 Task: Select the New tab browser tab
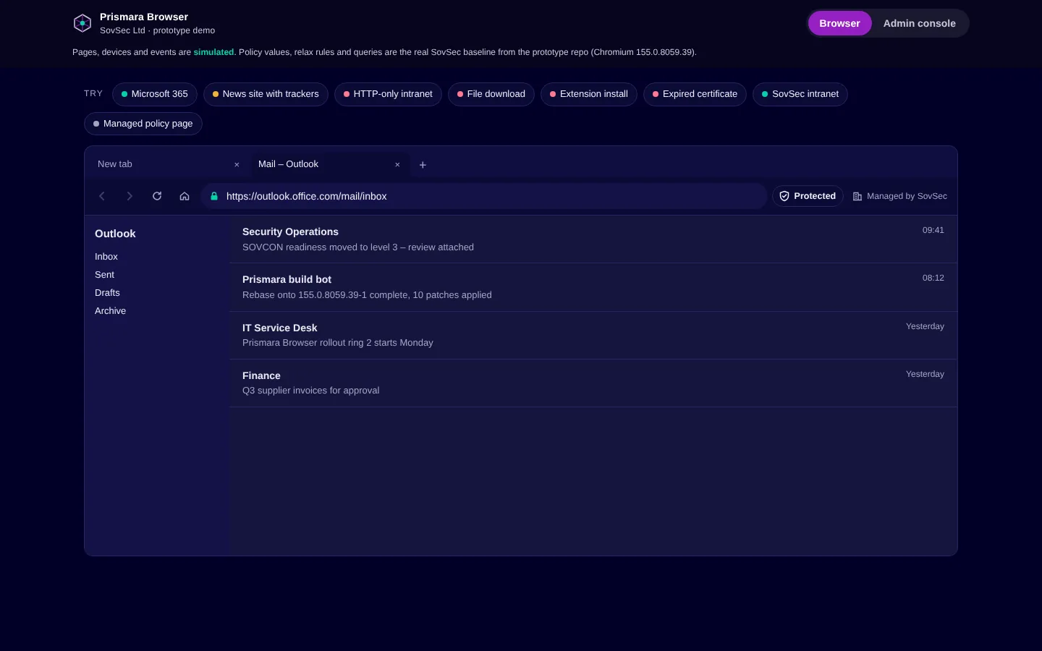pos(168,164)
